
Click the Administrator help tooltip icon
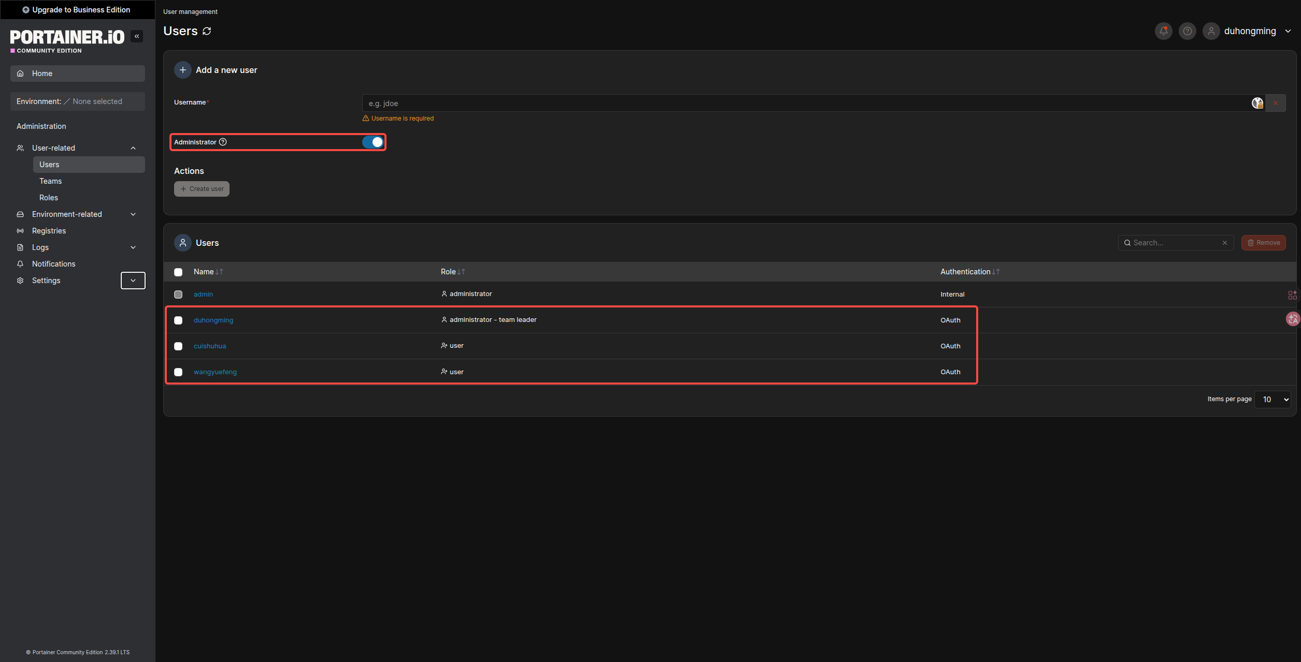coord(223,142)
